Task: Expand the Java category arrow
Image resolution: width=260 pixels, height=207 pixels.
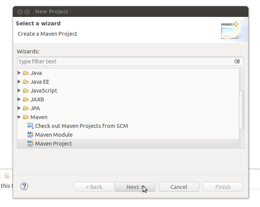Action: click(19, 73)
